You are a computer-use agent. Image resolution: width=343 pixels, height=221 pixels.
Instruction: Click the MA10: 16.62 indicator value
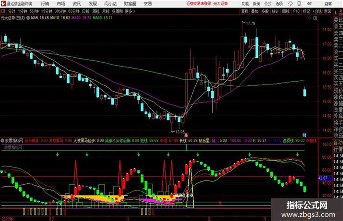pyautogui.click(x=60, y=18)
